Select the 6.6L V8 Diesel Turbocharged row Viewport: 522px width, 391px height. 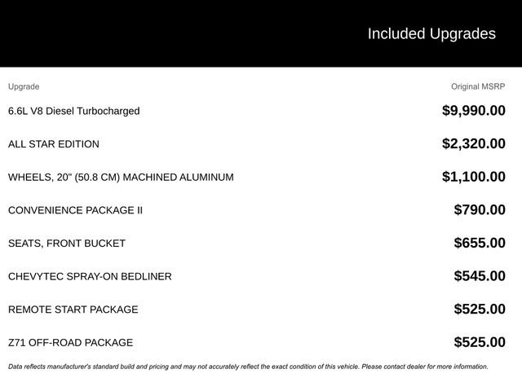coord(73,111)
